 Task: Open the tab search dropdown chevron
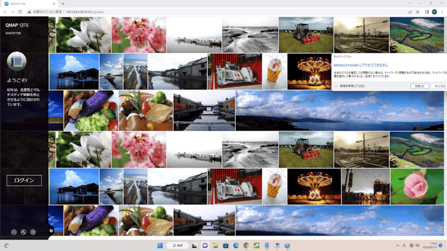tap(409, 3)
